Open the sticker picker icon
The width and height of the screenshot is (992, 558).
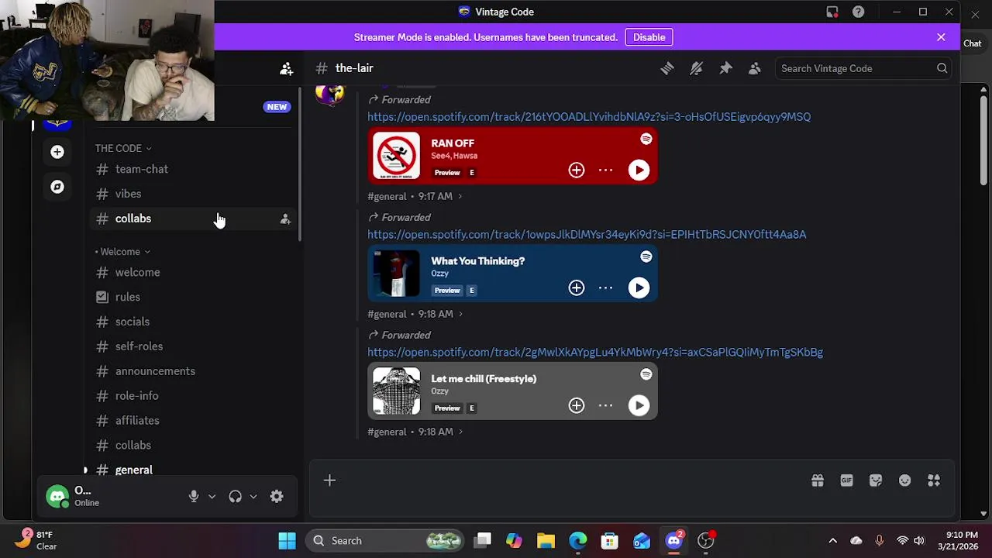click(876, 480)
